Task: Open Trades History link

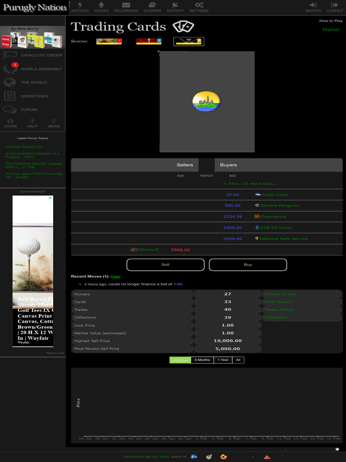Action: click(x=279, y=310)
